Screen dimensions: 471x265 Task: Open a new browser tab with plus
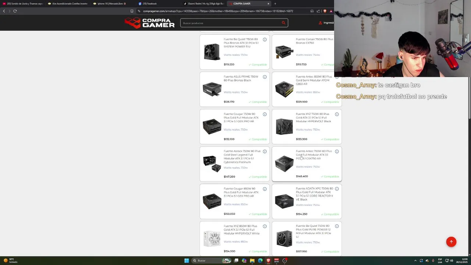[x=275, y=4]
